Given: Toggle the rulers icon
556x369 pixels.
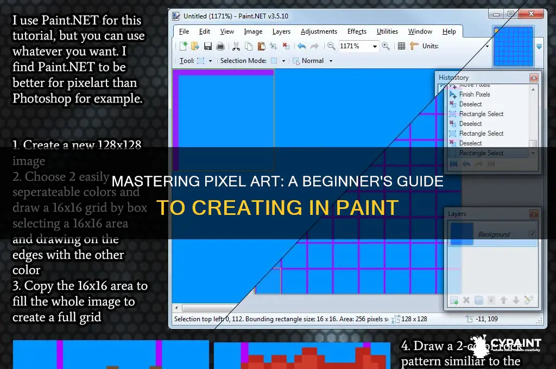Looking at the screenshot, I should pyautogui.click(x=414, y=46).
